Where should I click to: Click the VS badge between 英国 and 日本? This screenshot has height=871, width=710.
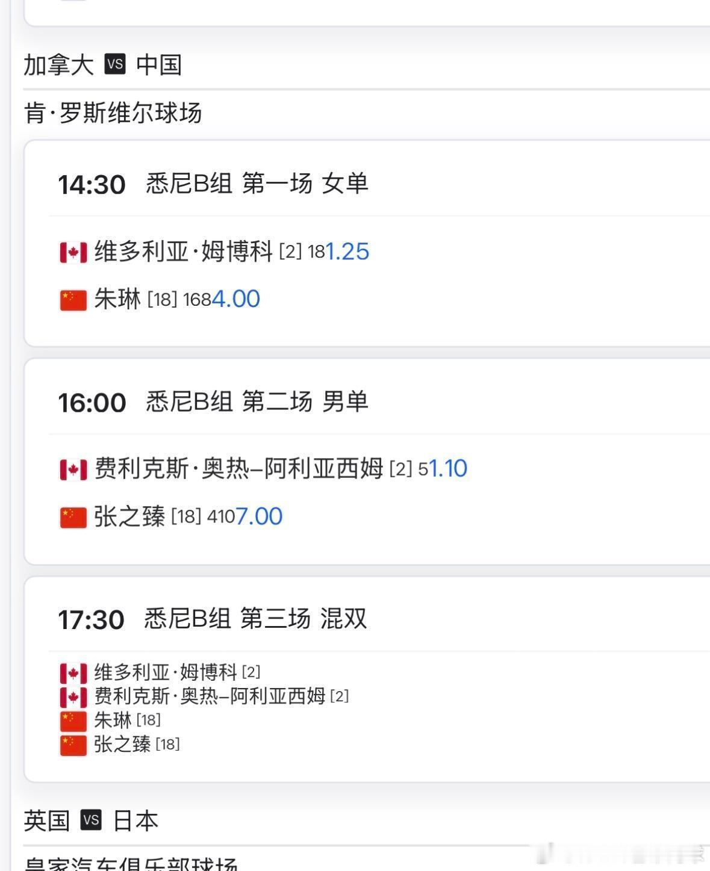[x=91, y=820]
